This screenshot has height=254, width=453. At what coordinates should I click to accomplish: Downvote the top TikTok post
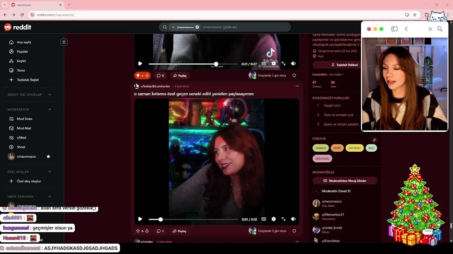(147, 75)
